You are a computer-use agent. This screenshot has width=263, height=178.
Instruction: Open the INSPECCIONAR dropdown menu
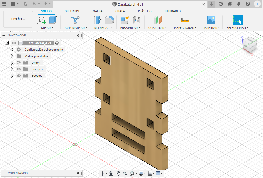tap(185, 28)
